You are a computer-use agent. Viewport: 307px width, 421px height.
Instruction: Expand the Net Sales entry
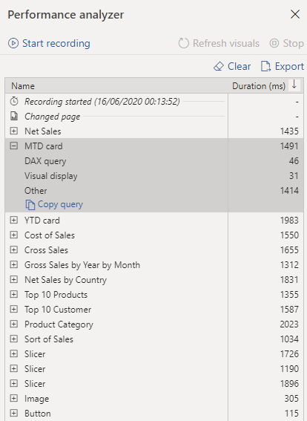tap(13, 131)
